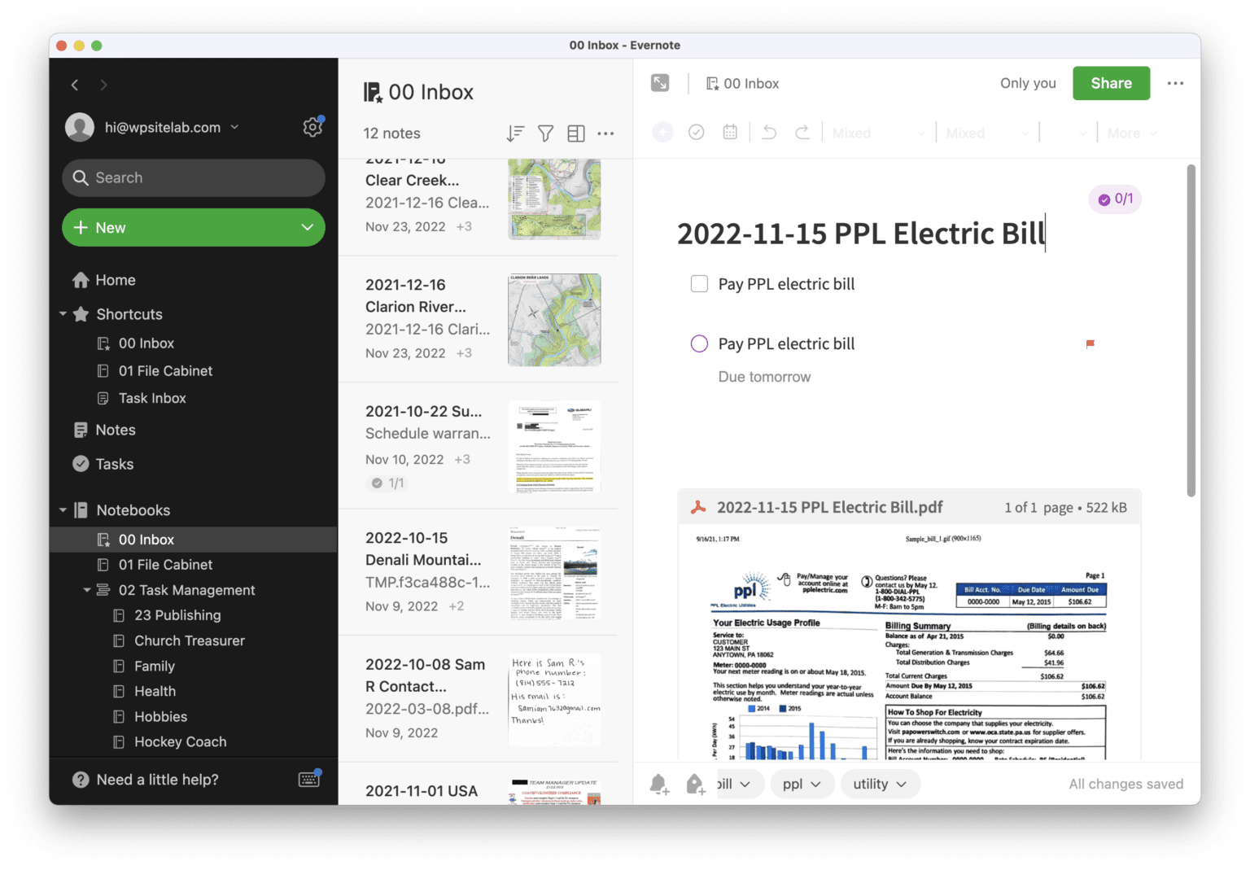Open the note's more actions menu

point(1175,83)
